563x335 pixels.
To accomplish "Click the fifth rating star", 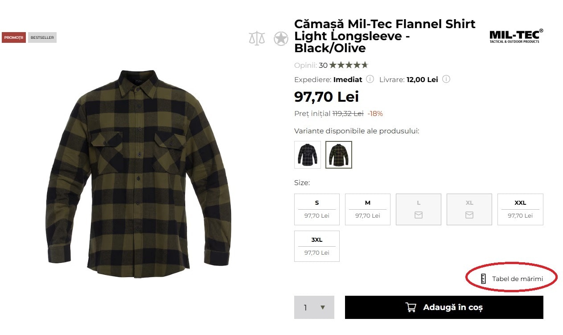I will pos(364,65).
